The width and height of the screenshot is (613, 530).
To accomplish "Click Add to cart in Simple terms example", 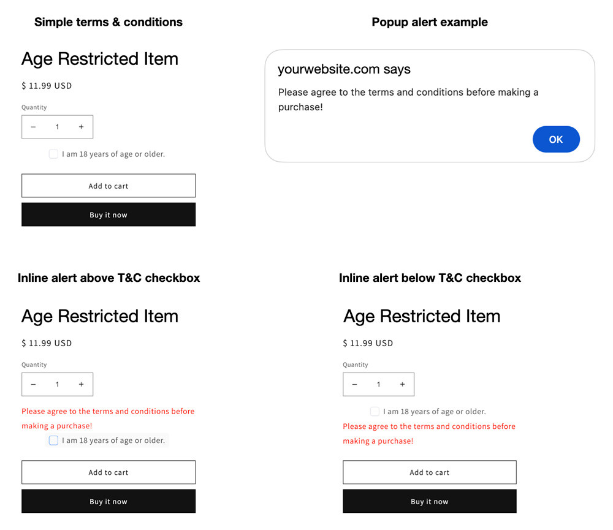I will [109, 186].
